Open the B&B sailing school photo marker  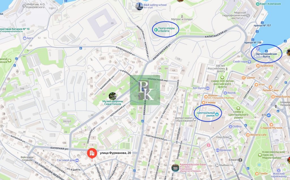(x=139, y=6)
